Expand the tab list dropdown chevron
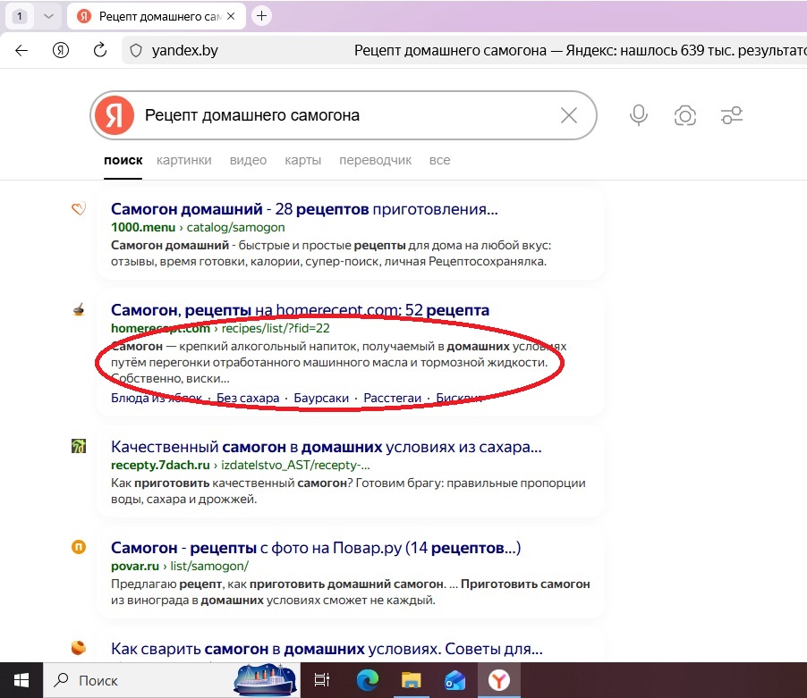The height and width of the screenshot is (698, 807). tap(48, 16)
